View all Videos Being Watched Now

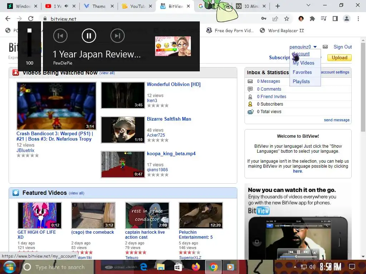[x=107, y=73]
